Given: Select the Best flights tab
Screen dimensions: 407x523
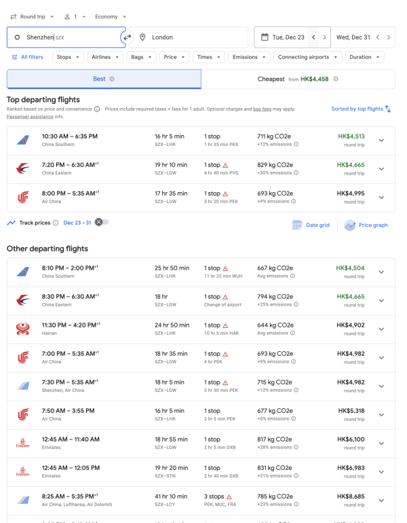Looking at the screenshot, I should coord(104,79).
